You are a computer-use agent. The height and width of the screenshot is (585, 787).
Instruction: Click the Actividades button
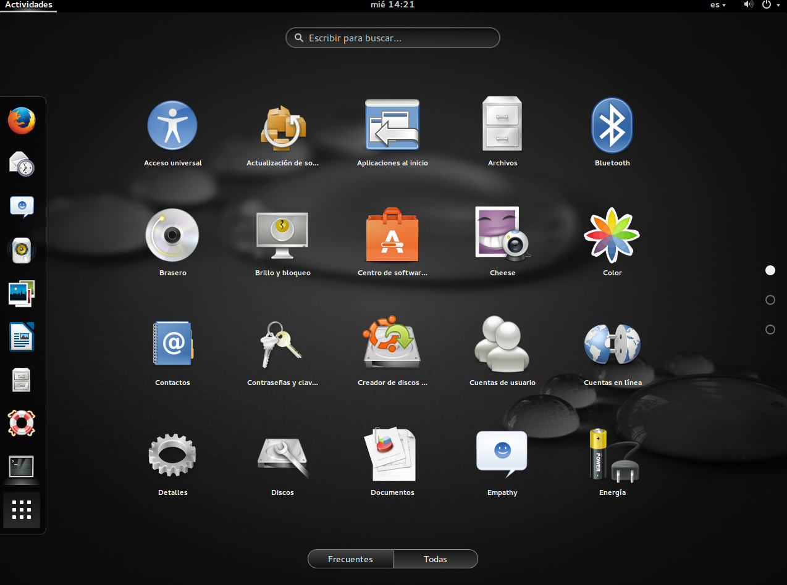[28, 5]
